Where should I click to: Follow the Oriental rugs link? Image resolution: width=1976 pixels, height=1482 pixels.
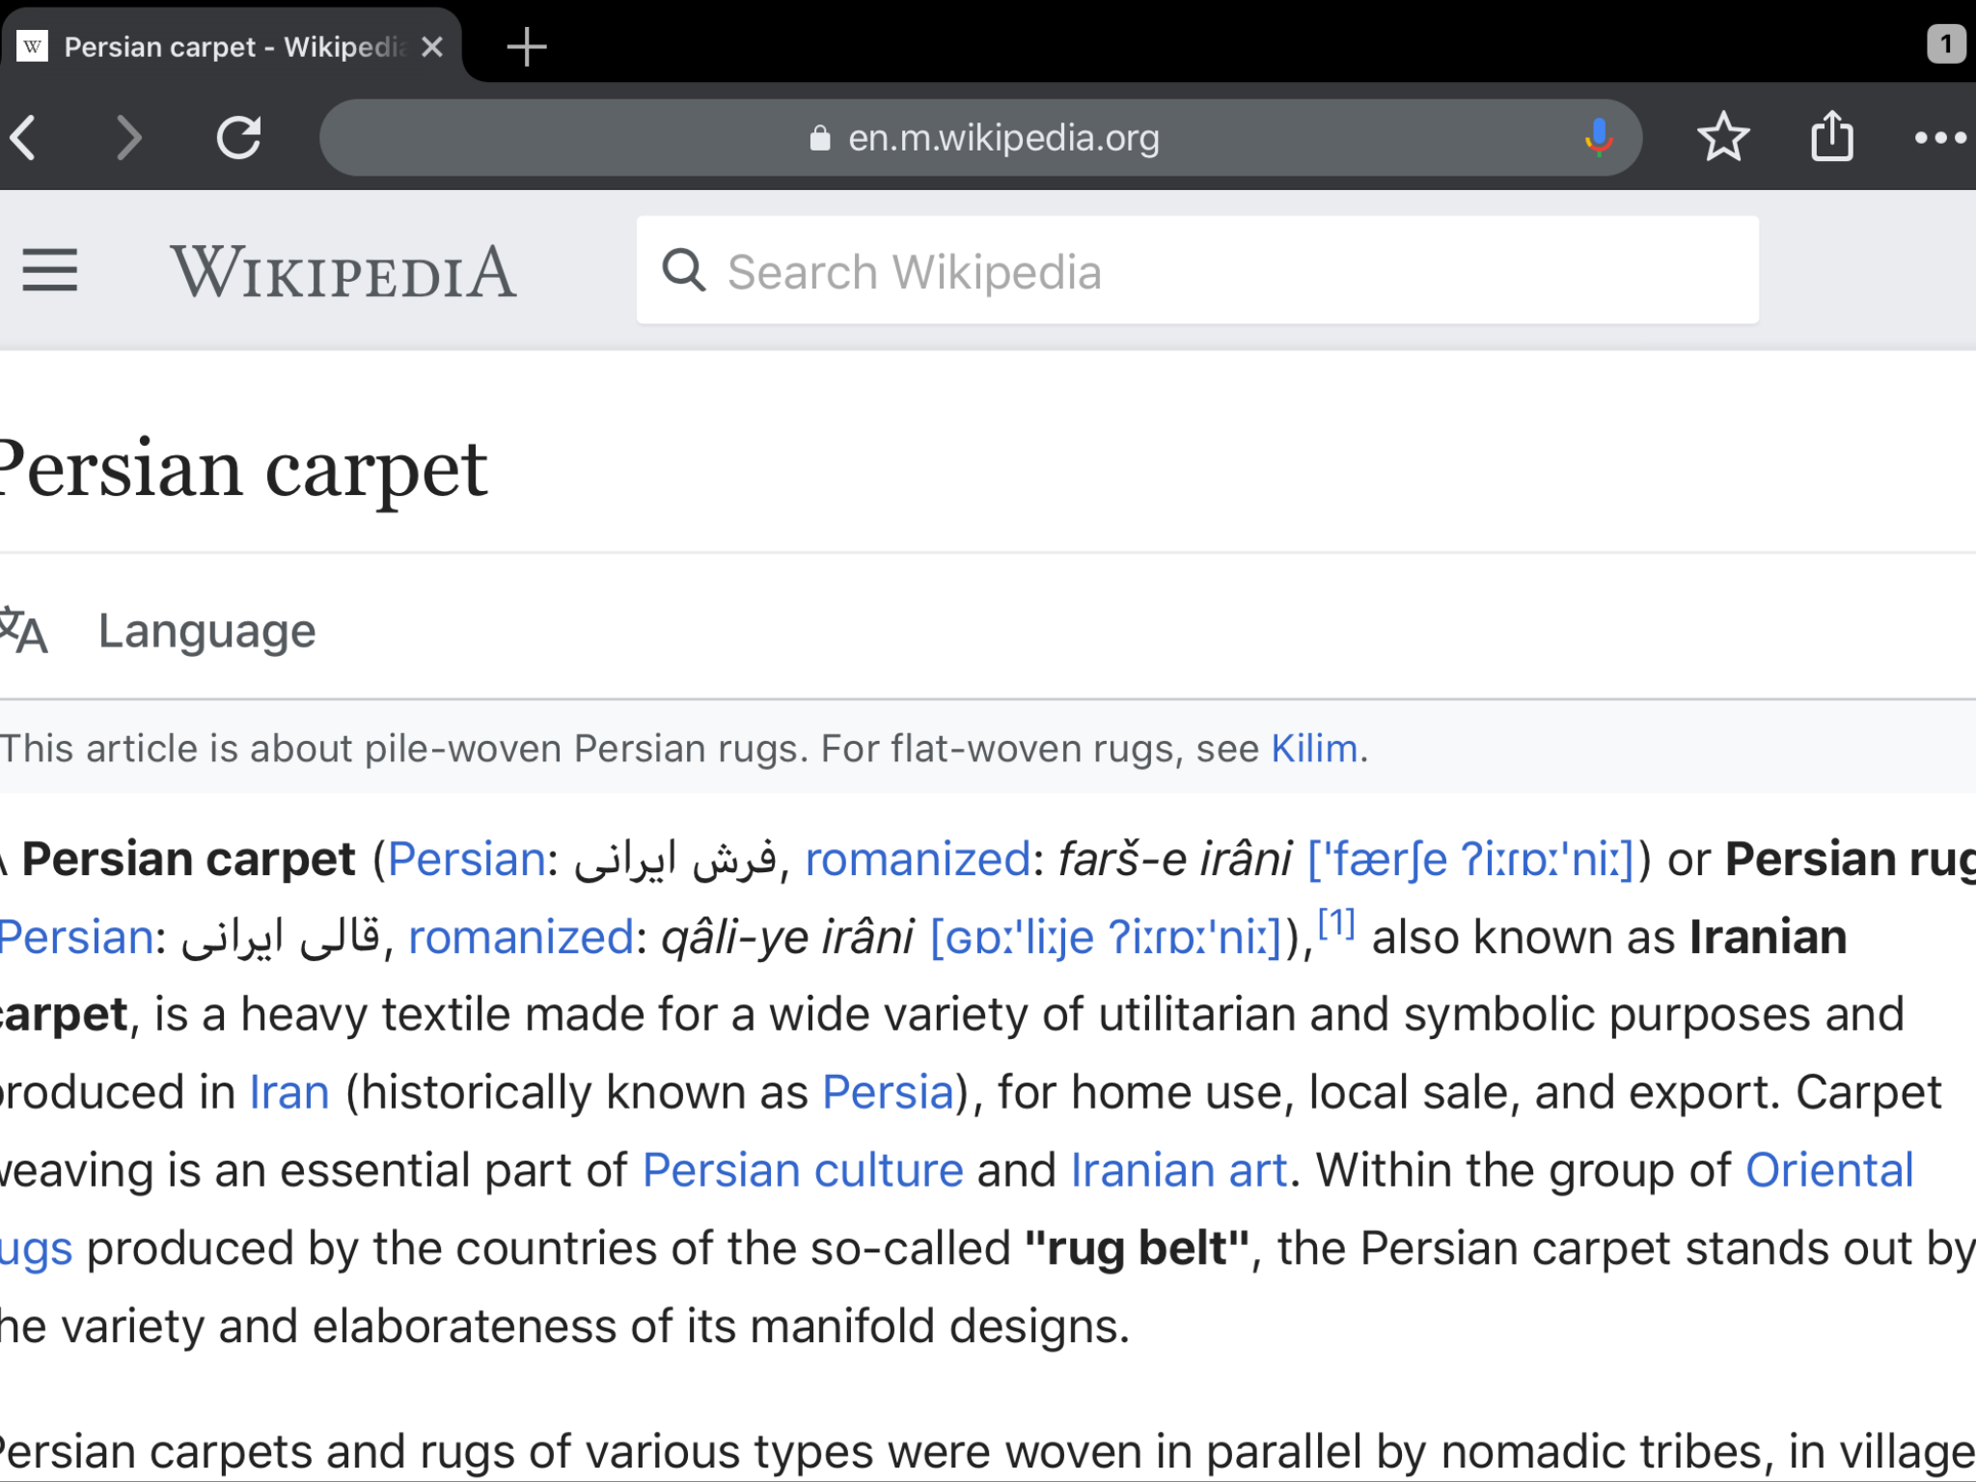point(1829,1170)
